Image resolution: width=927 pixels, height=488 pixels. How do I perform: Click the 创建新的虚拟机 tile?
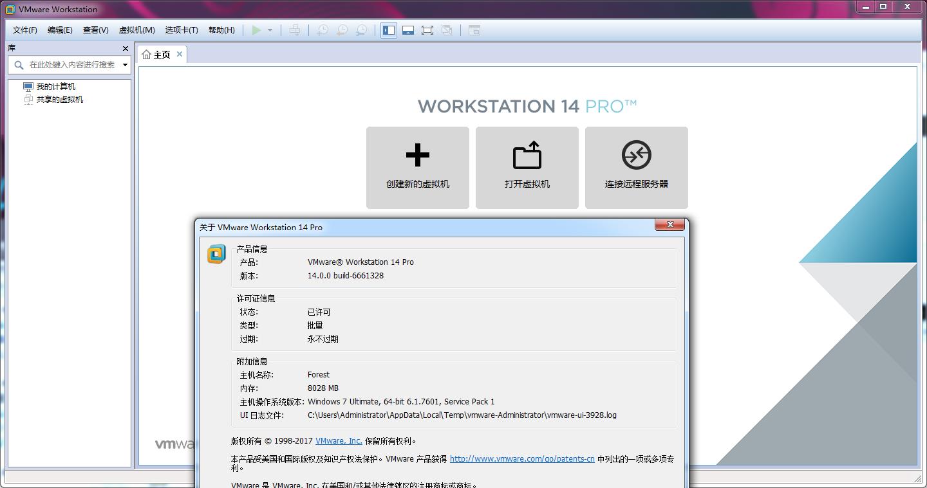click(x=418, y=168)
